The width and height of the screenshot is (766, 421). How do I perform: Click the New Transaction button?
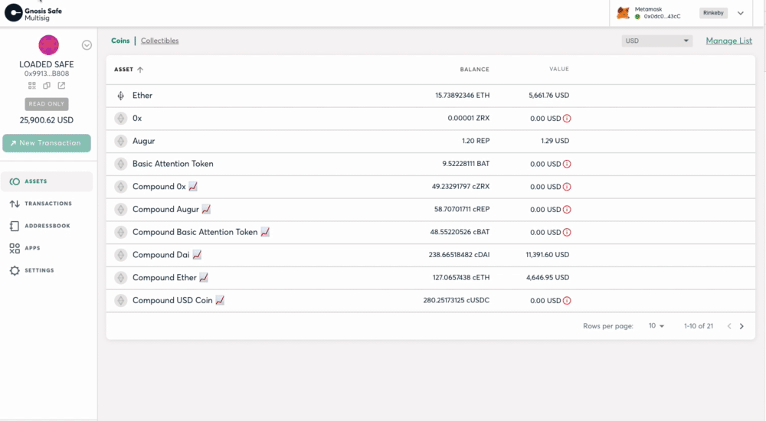point(47,143)
